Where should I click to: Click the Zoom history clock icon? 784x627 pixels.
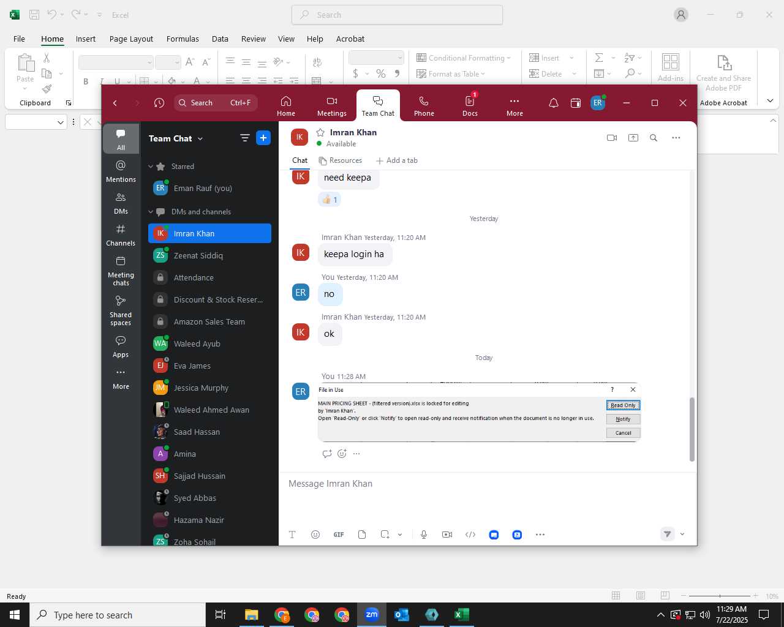point(159,103)
